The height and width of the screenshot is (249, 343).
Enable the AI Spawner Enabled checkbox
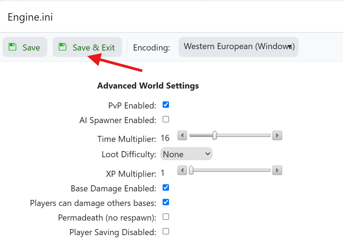point(165,120)
